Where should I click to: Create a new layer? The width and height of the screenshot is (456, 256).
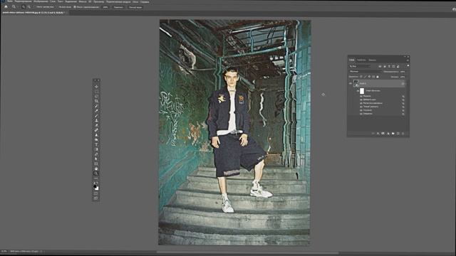coord(398,134)
